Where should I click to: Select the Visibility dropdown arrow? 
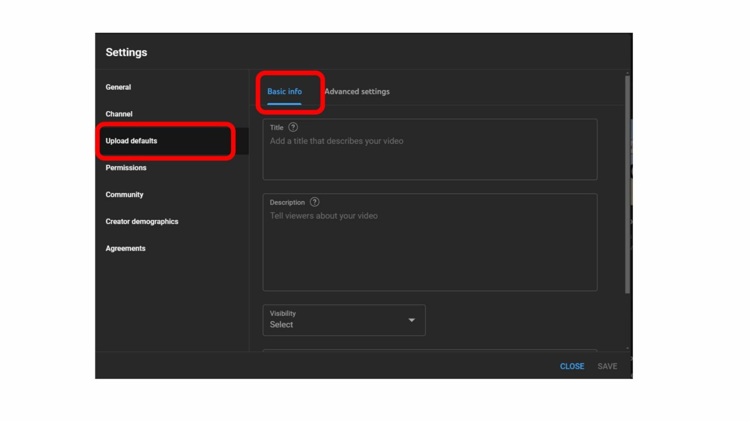point(412,320)
